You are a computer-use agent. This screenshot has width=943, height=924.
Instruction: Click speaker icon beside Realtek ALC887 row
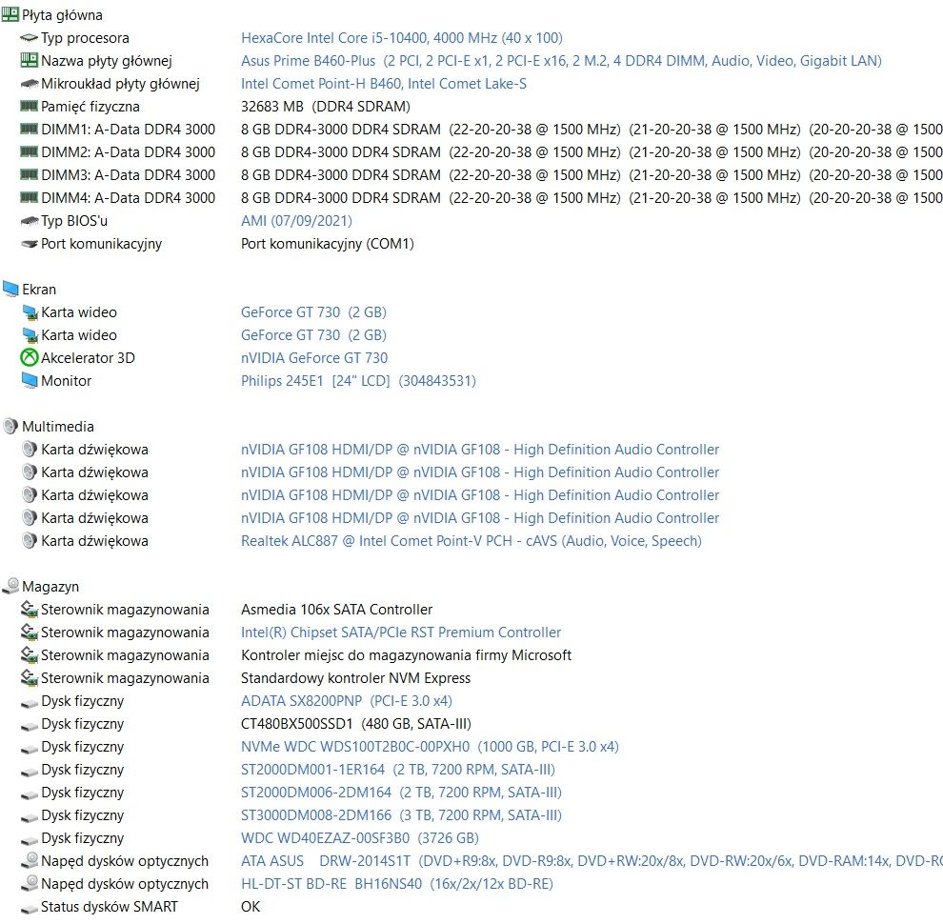[x=29, y=540]
